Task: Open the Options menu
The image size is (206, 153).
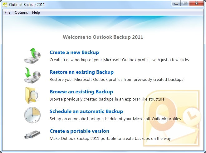Action: coord(21,12)
